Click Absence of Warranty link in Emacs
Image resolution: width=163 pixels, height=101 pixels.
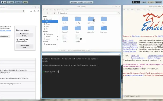coord(130,47)
